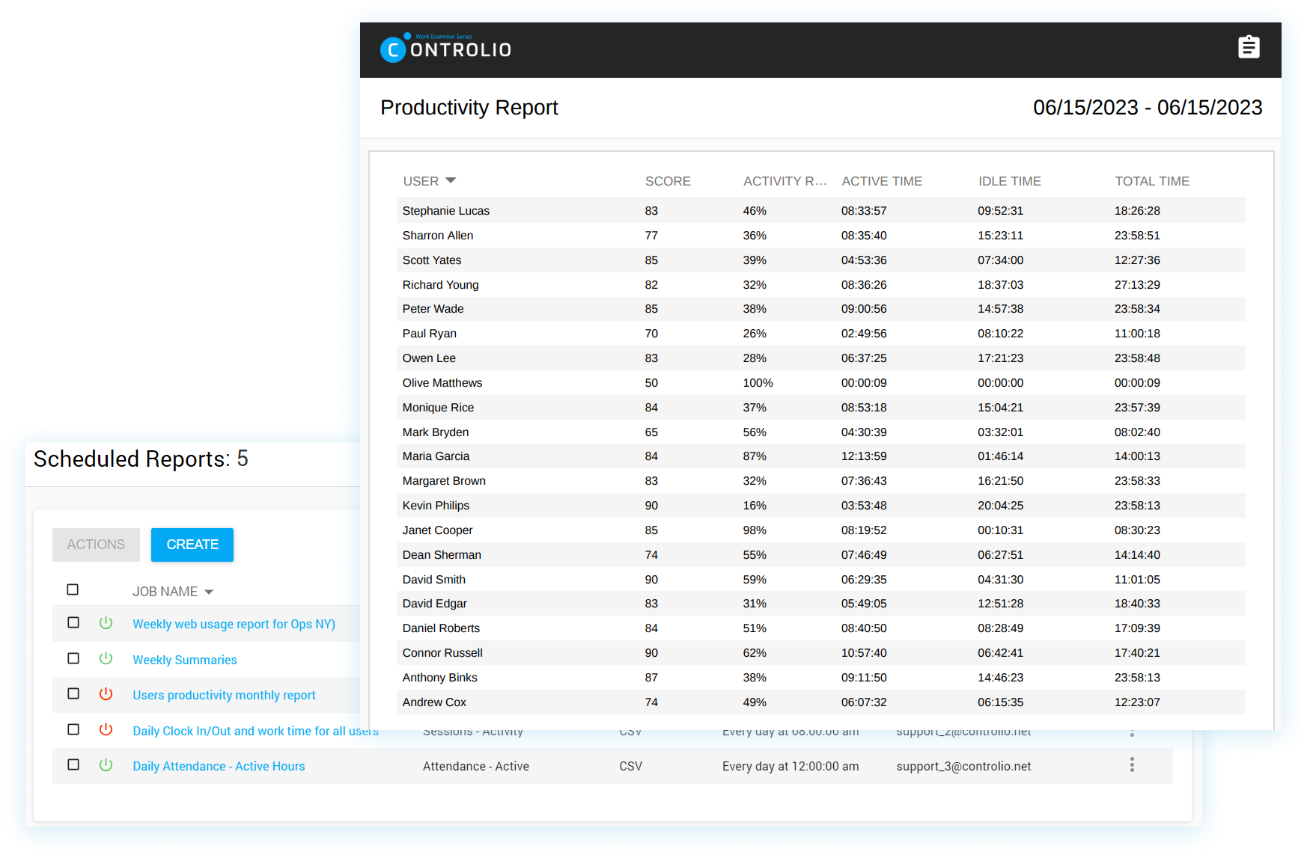This screenshot has width=1307, height=855.
Task: Open Weekly web usage report for Ops NY link
Action: (x=234, y=624)
